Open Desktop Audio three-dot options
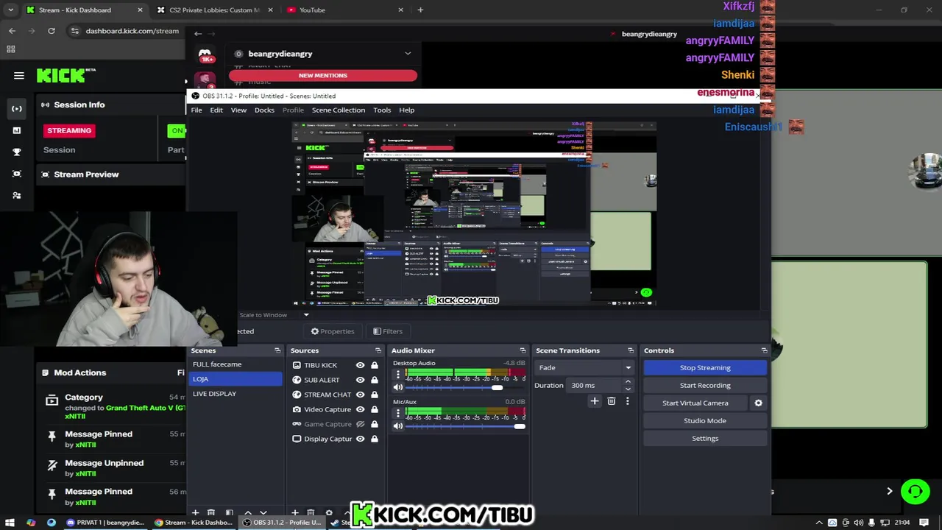 tap(398, 373)
